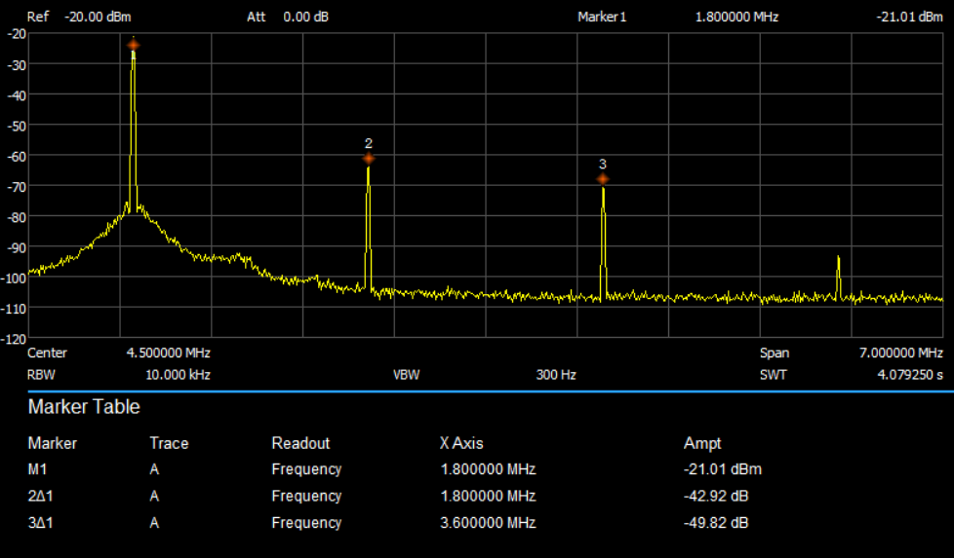Click the marker 1 diamond on the tallest peak
The image size is (954, 558).
pyautogui.click(x=133, y=45)
